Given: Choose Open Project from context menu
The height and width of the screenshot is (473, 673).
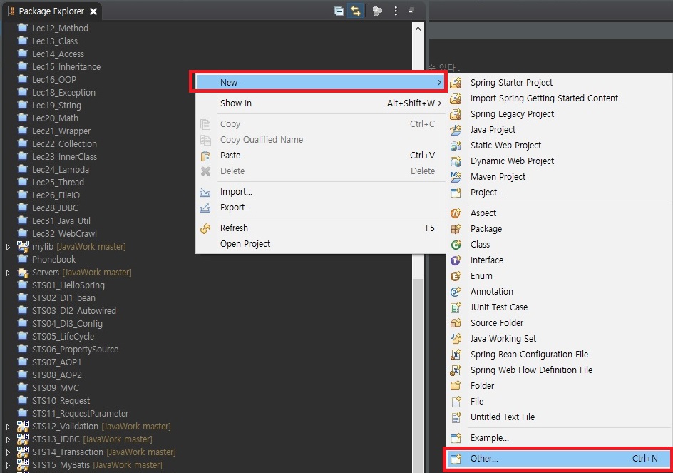Looking at the screenshot, I should pyautogui.click(x=320, y=244).
